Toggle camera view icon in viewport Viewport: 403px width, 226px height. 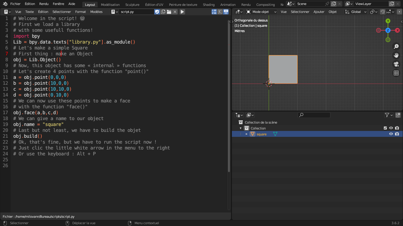pyautogui.click(x=396, y=64)
